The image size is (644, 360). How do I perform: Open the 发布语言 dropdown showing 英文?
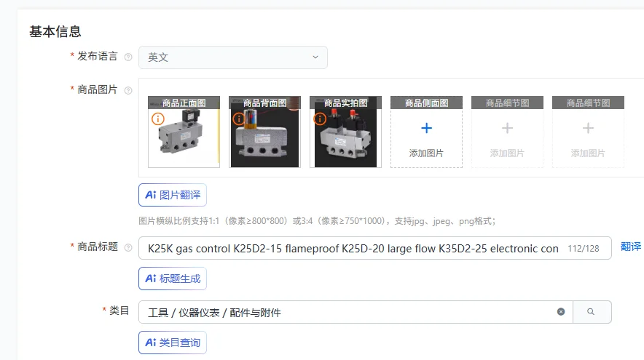(233, 57)
